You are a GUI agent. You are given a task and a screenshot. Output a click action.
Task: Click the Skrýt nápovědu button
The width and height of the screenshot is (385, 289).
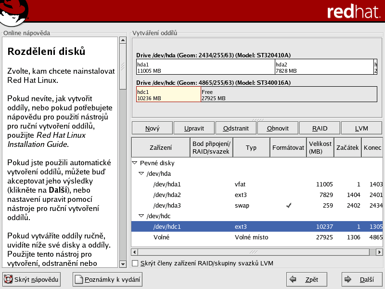pos(31,279)
